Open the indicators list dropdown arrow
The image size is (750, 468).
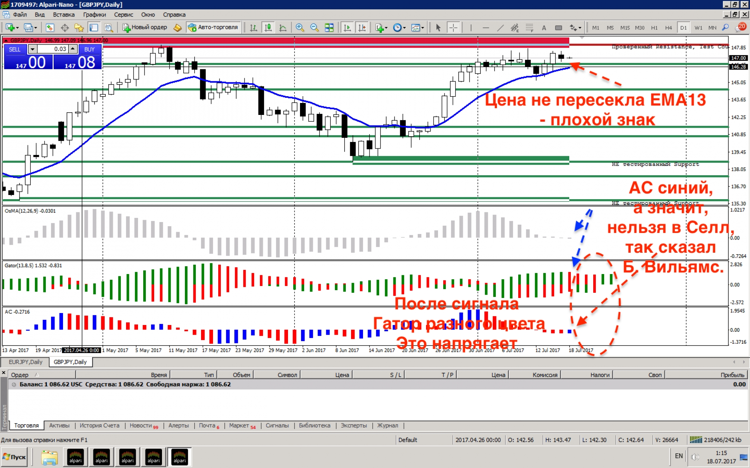(386, 28)
